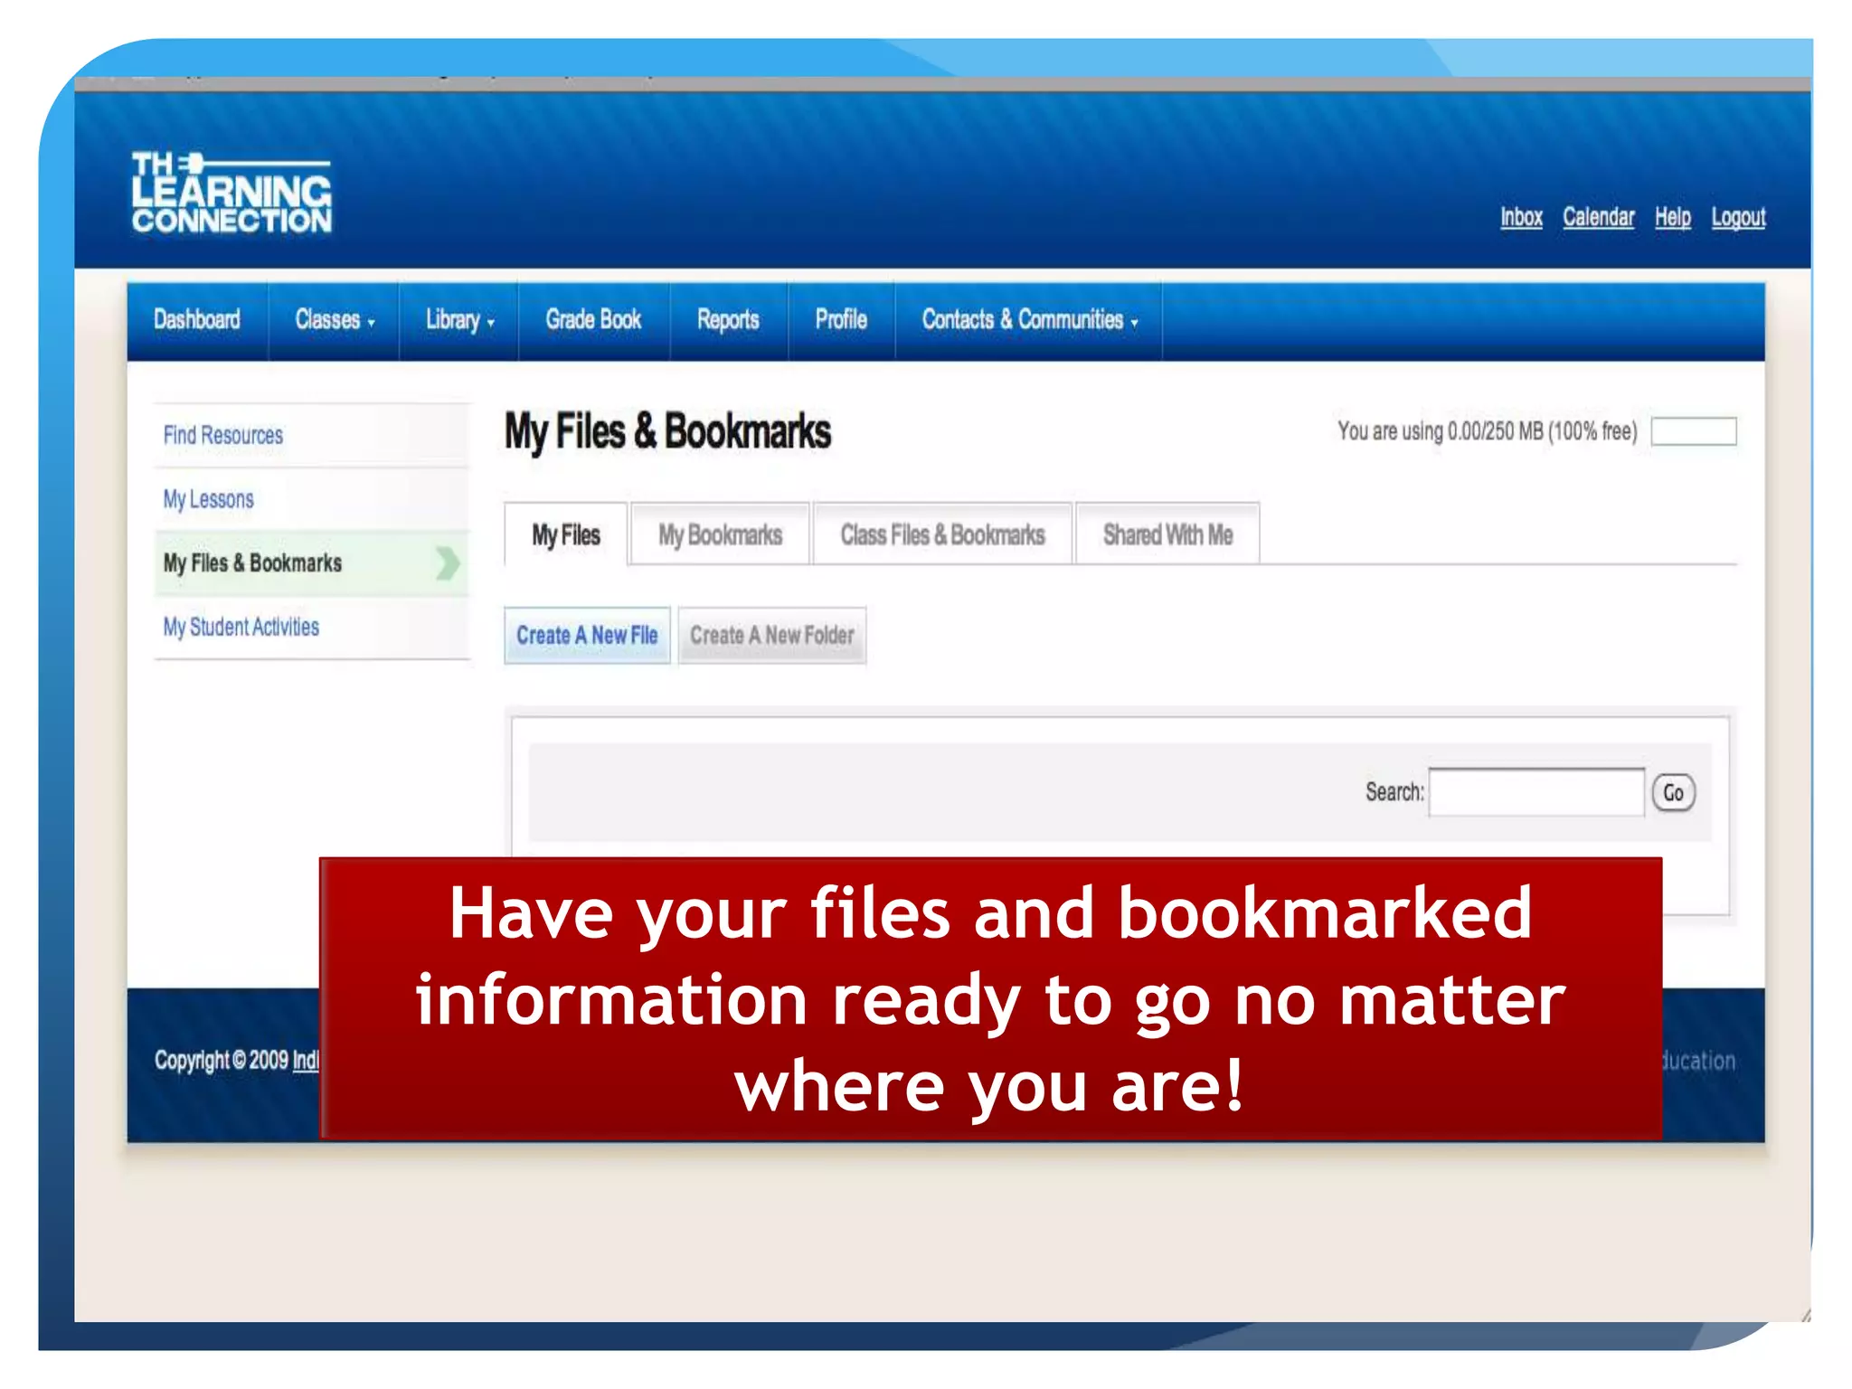Expand the Classes dropdown menu
The height and width of the screenshot is (1389, 1852).
[x=335, y=320]
